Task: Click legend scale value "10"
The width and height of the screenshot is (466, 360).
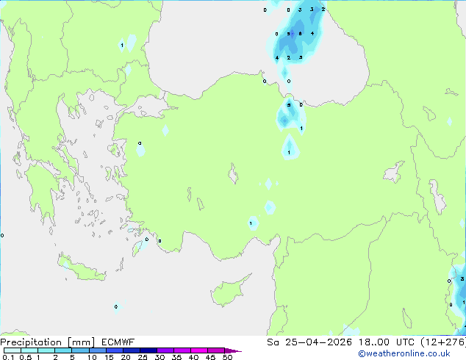Action: (x=92, y=357)
